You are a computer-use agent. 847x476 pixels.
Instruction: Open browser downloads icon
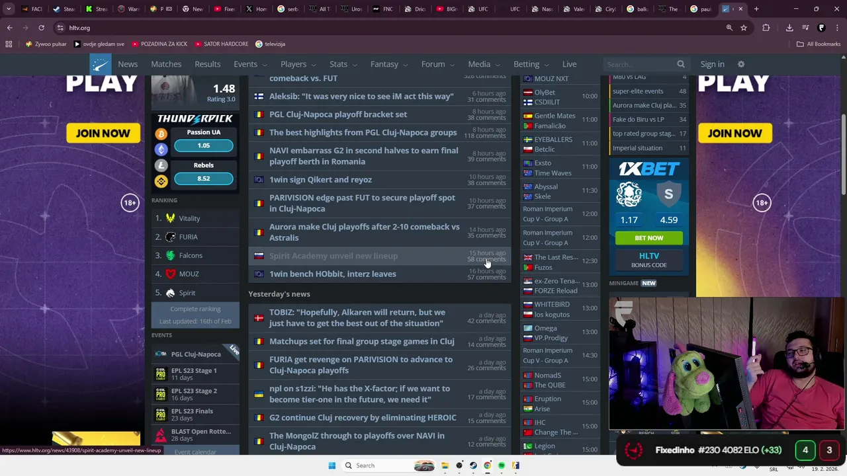coord(789,28)
